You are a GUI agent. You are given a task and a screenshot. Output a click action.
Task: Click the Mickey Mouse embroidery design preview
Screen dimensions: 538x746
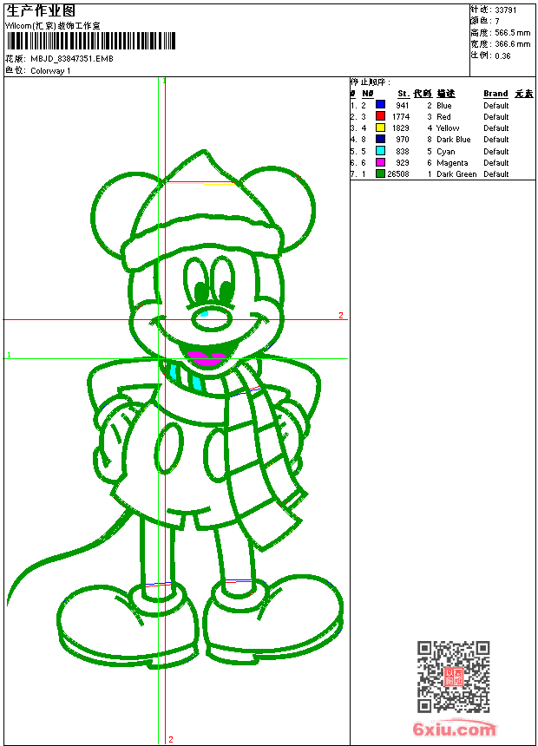(x=176, y=410)
